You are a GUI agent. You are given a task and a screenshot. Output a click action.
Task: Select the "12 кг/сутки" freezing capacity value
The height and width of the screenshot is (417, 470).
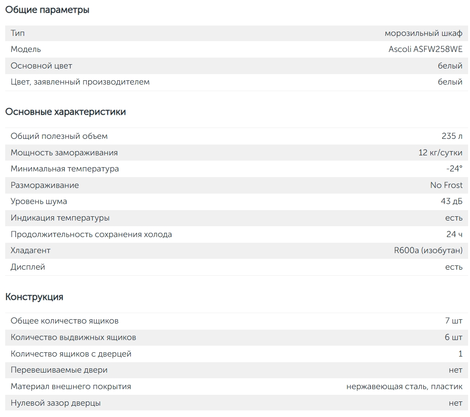point(440,153)
